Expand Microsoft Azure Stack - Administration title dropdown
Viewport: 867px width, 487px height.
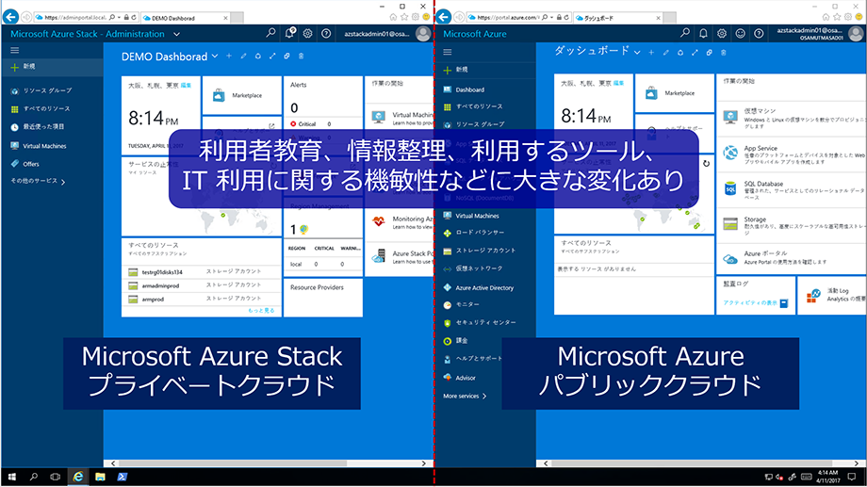[176, 34]
